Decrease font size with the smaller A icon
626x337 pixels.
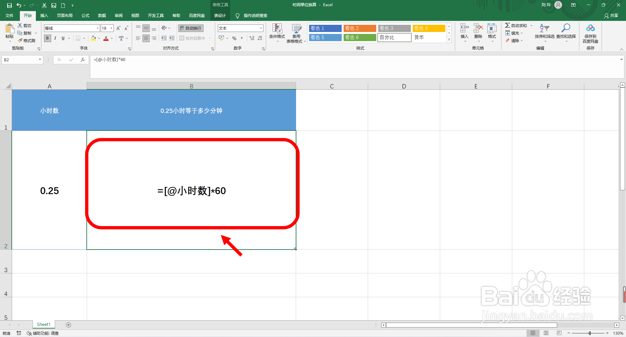click(126, 28)
